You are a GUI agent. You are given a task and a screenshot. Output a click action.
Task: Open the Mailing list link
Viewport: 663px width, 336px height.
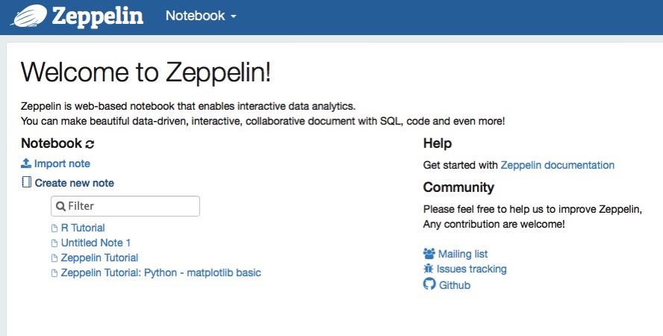[x=463, y=254]
